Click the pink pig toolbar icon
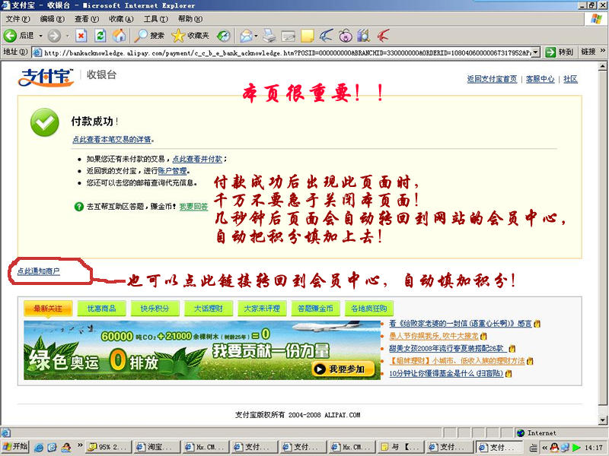Screen dimensions: 609x456 pyautogui.click(x=346, y=36)
